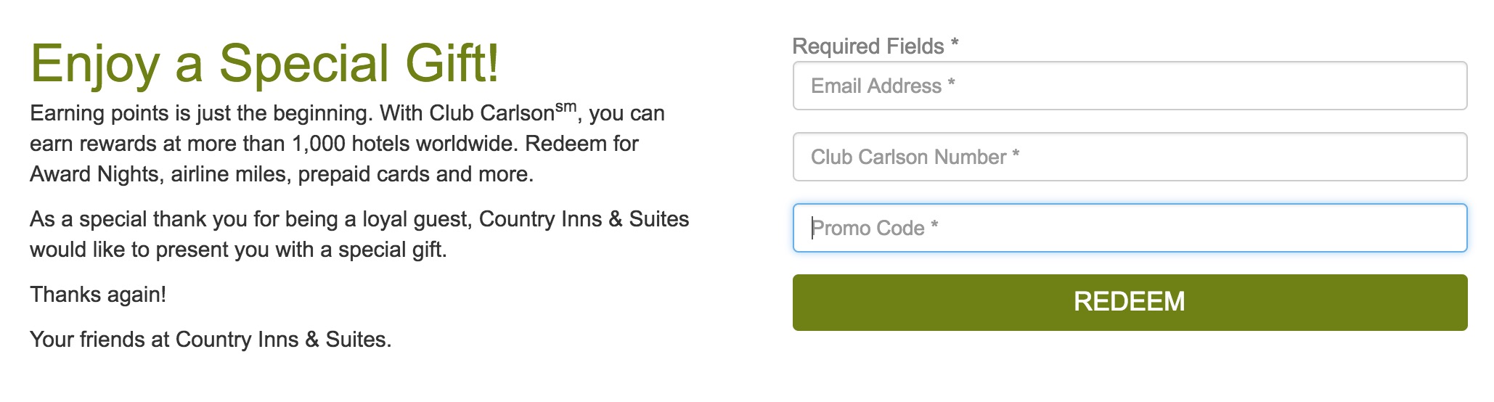Viewport: 1494px width, 402px height.
Task: Click the Required Fields label
Action: [868, 46]
